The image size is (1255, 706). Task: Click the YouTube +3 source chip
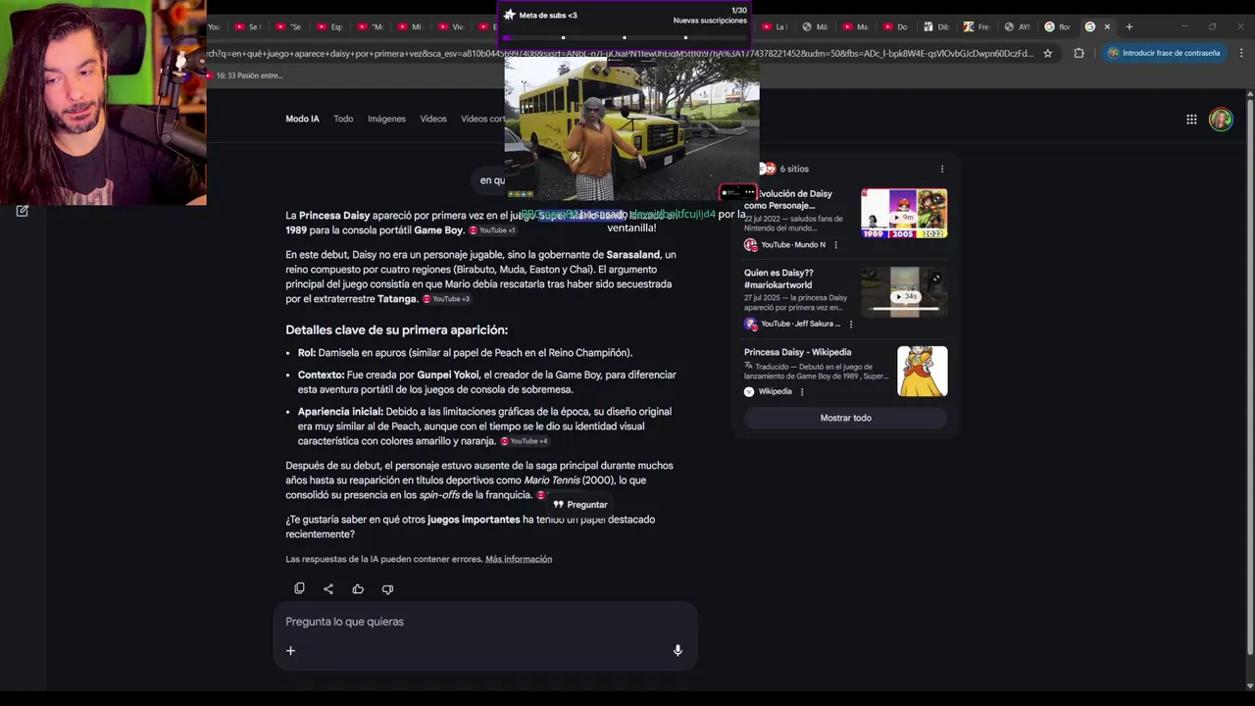(446, 299)
